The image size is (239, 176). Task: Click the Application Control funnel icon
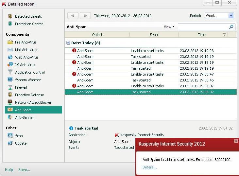point(10,72)
